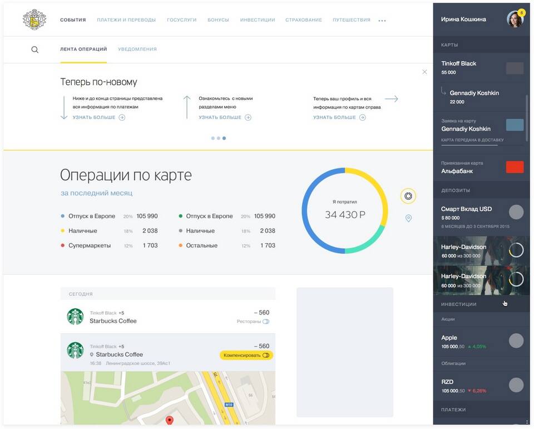This screenshot has height=429, width=534.
Task: Click the red map marker pin
Action: 169,421
